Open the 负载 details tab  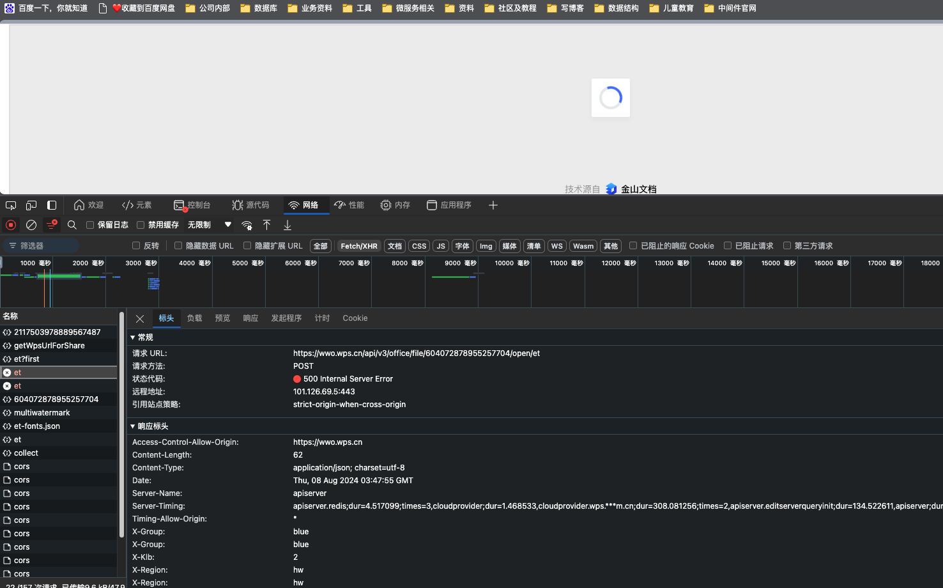coord(194,318)
